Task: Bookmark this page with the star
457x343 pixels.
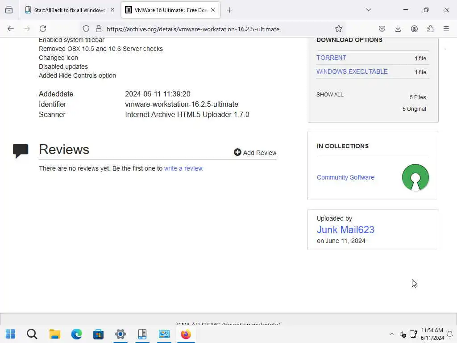Action: (338, 29)
